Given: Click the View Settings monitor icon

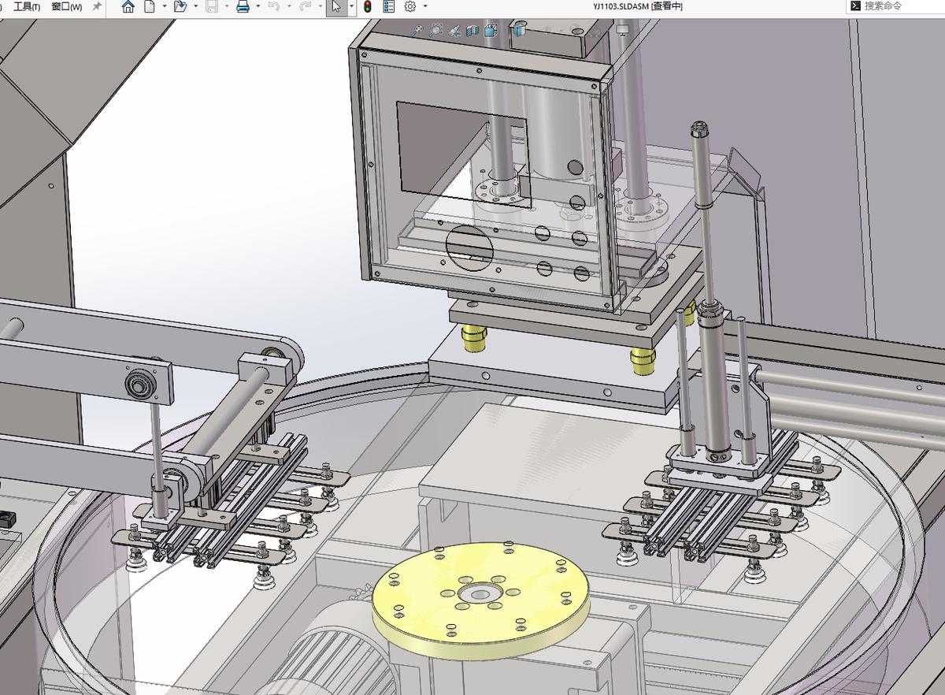Looking at the screenshot, I should (x=622, y=30).
